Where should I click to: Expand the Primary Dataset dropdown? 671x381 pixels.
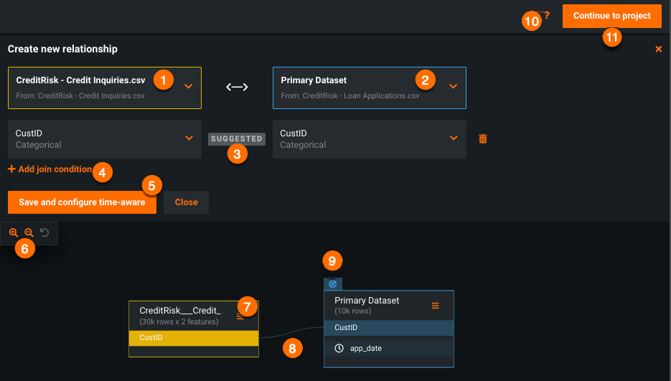[x=453, y=86]
